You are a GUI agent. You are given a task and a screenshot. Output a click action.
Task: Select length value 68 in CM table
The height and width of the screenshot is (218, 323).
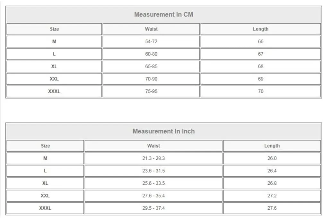261,66
